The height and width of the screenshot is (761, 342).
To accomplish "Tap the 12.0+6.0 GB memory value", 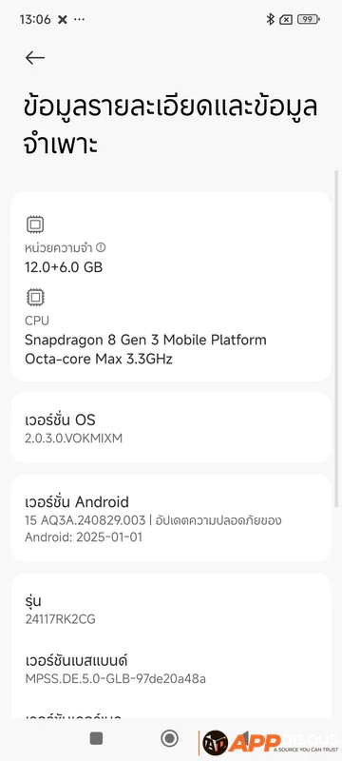I will point(64,267).
